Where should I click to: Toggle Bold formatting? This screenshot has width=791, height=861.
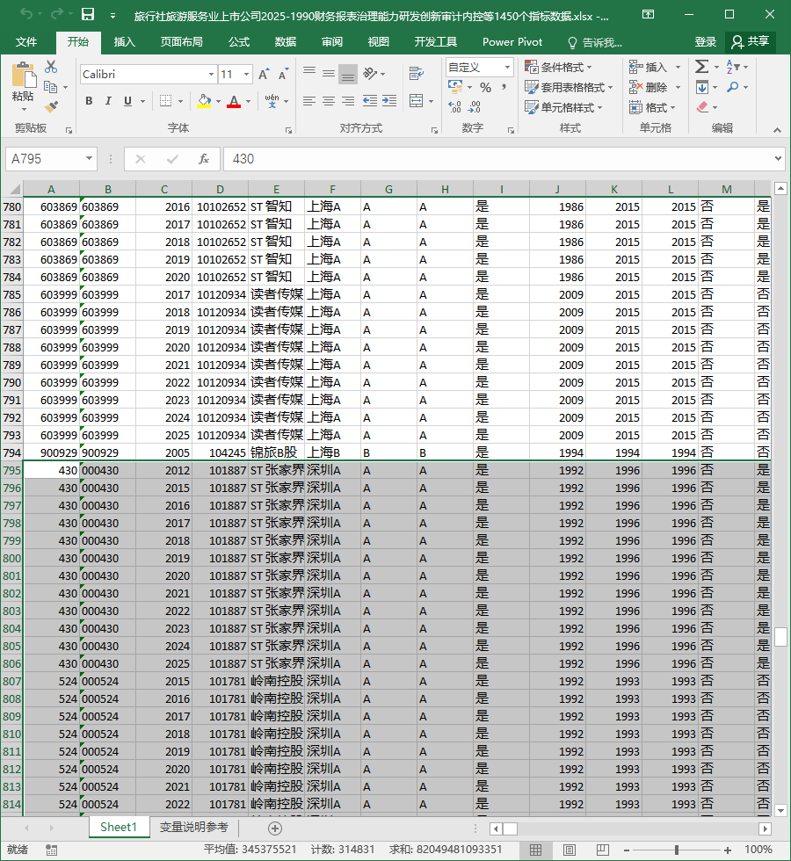(89, 101)
